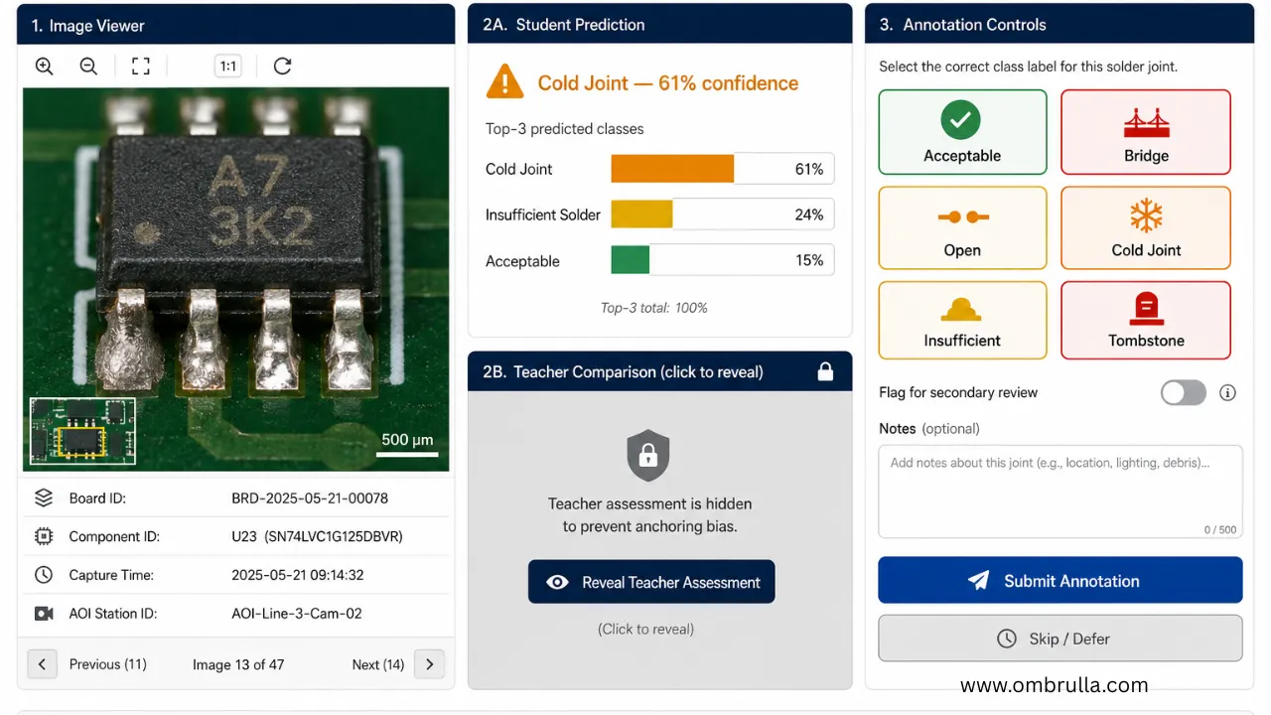Click the AOI-Line-3-Cam-02 station value
Viewport: 1271px width, 715px height.
297,614
